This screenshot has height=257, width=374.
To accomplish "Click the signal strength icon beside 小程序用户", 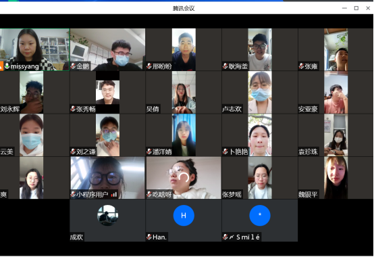I will point(114,194).
